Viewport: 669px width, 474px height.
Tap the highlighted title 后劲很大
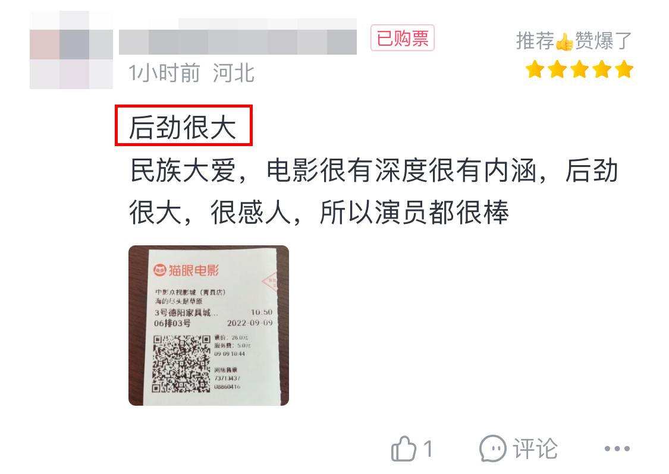click(183, 127)
